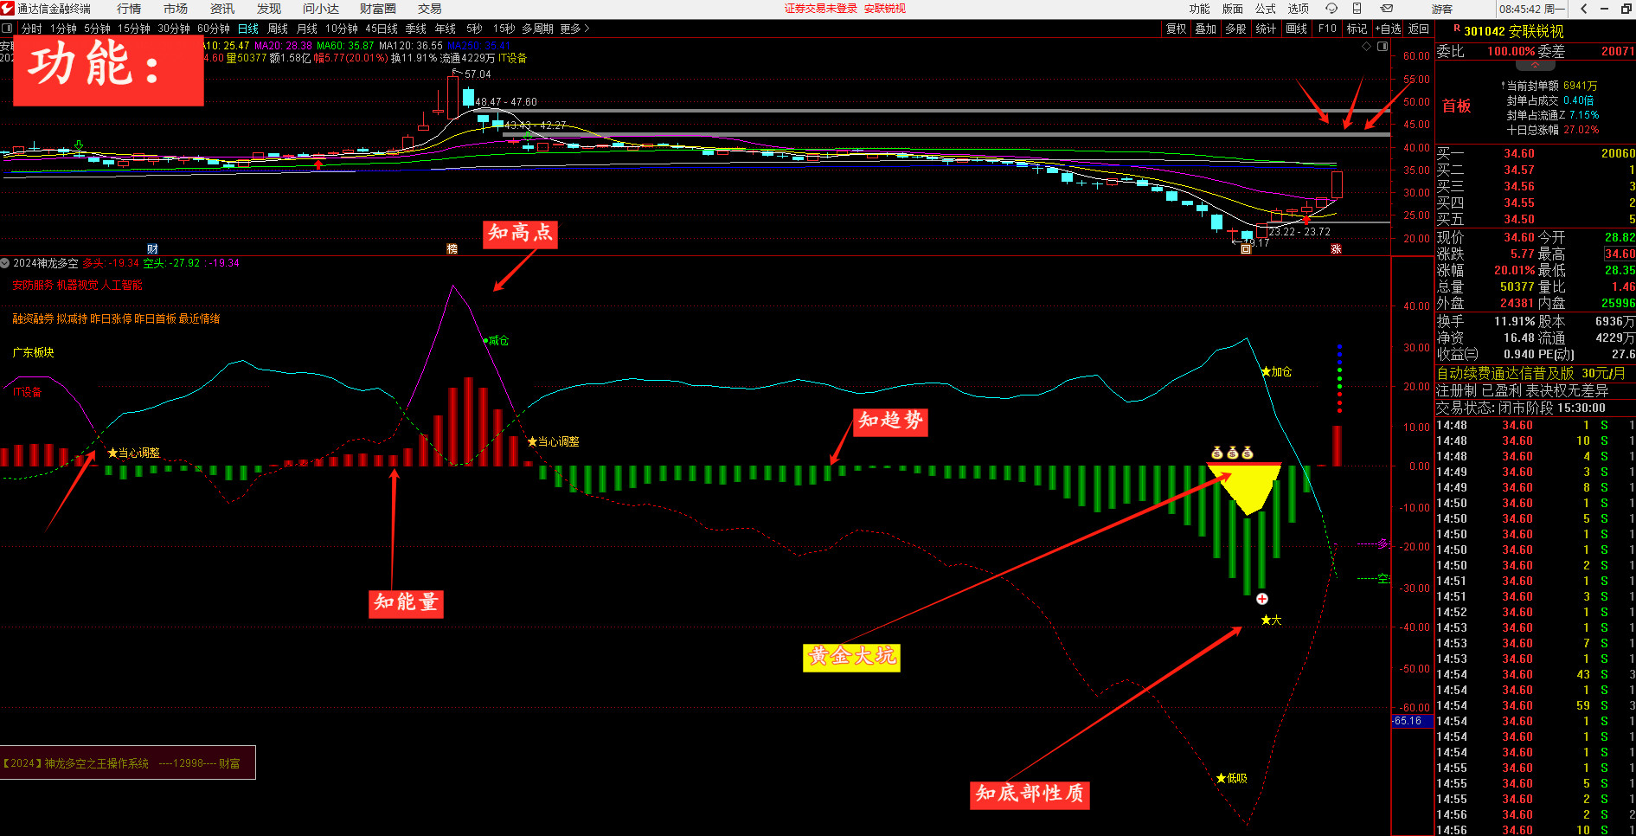Open F10 company info
The width and height of the screenshot is (1636, 836).
1328,29
